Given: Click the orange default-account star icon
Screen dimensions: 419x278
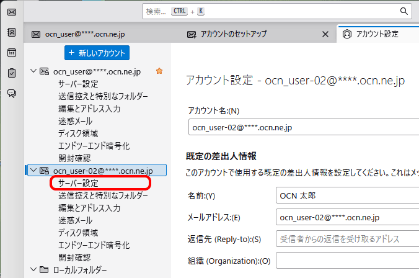Looking at the screenshot, I should click(x=159, y=71).
